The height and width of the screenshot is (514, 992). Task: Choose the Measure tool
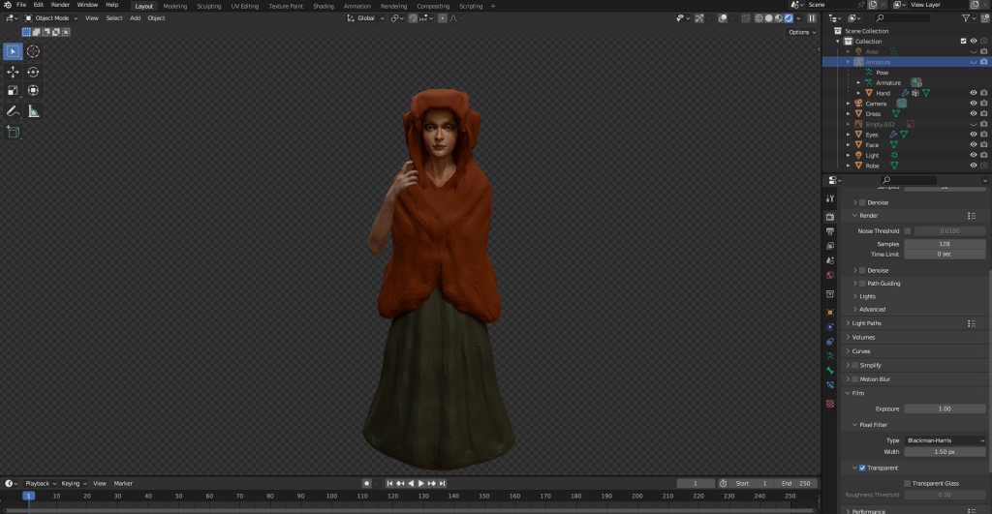pyautogui.click(x=33, y=111)
